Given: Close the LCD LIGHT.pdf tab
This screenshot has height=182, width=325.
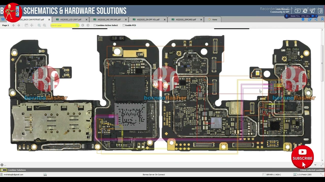Looking at the screenshot, I should click(87, 19).
